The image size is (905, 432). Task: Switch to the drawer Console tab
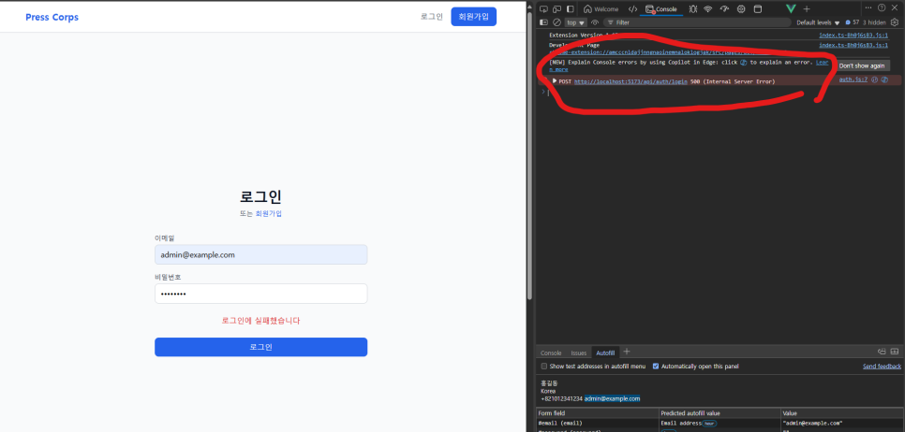click(551, 353)
